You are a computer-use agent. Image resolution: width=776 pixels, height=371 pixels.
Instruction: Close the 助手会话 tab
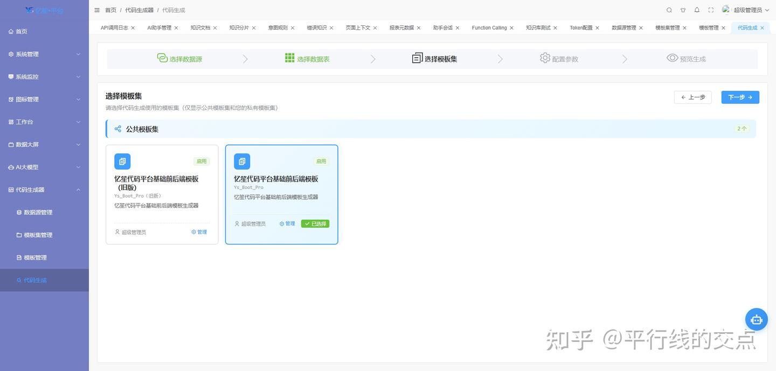coord(458,28)
